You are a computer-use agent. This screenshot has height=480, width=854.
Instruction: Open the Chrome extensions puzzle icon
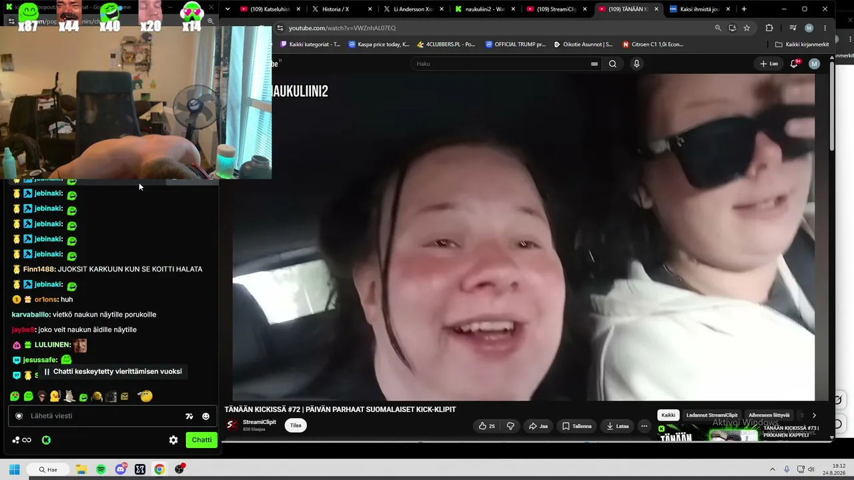769,28
